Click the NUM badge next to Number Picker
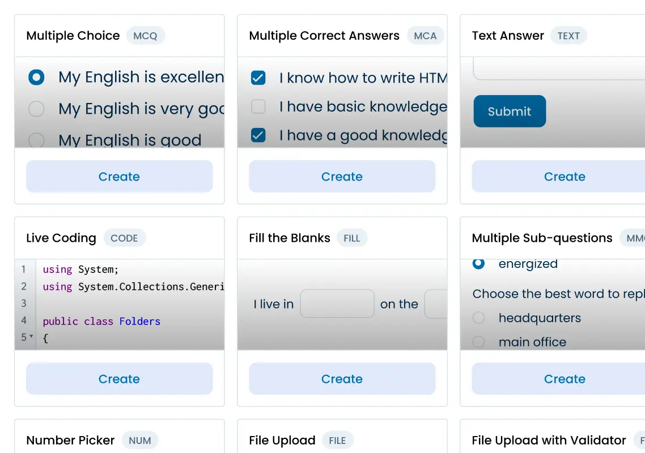 139,440
